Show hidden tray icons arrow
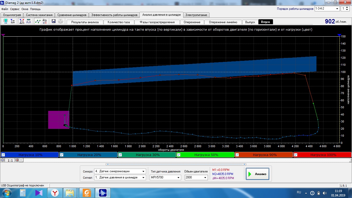 (306, 193)
